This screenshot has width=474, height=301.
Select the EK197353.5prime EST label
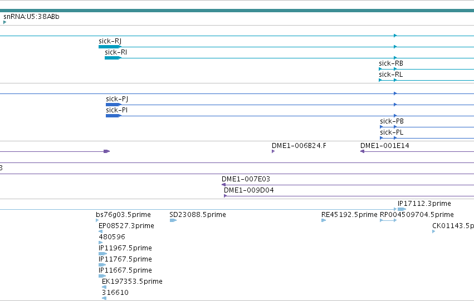click(x=132, y=282)
